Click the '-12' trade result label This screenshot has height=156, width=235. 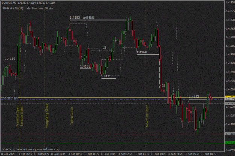[x=104, y=48]
